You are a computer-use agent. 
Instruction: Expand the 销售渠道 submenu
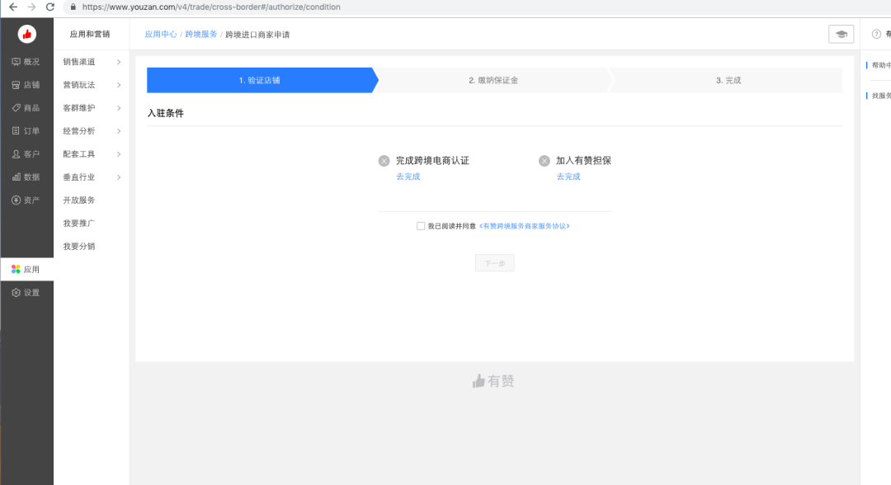point(92,62)
